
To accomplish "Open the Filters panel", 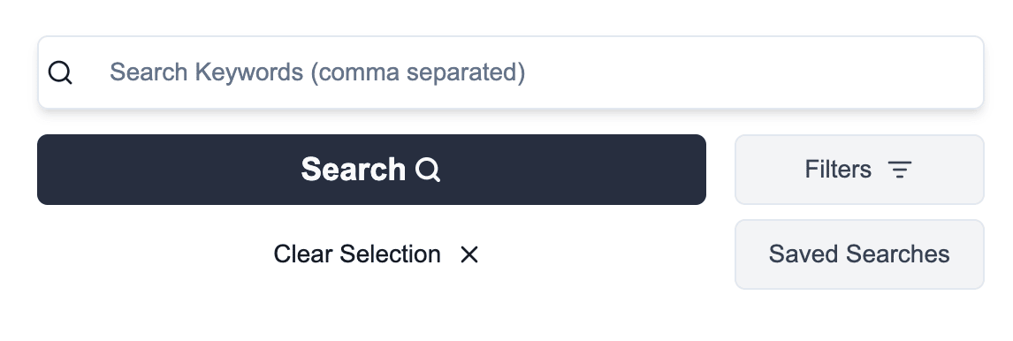I will click(859, 170).
